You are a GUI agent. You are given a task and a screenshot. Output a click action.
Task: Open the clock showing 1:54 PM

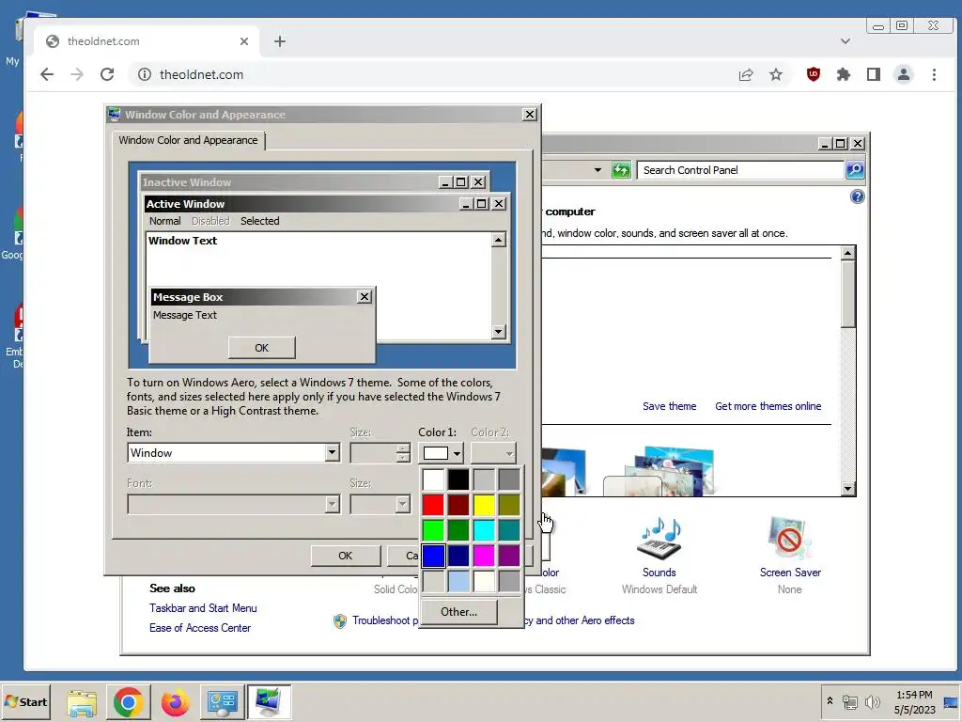click(x=914, y=701)
